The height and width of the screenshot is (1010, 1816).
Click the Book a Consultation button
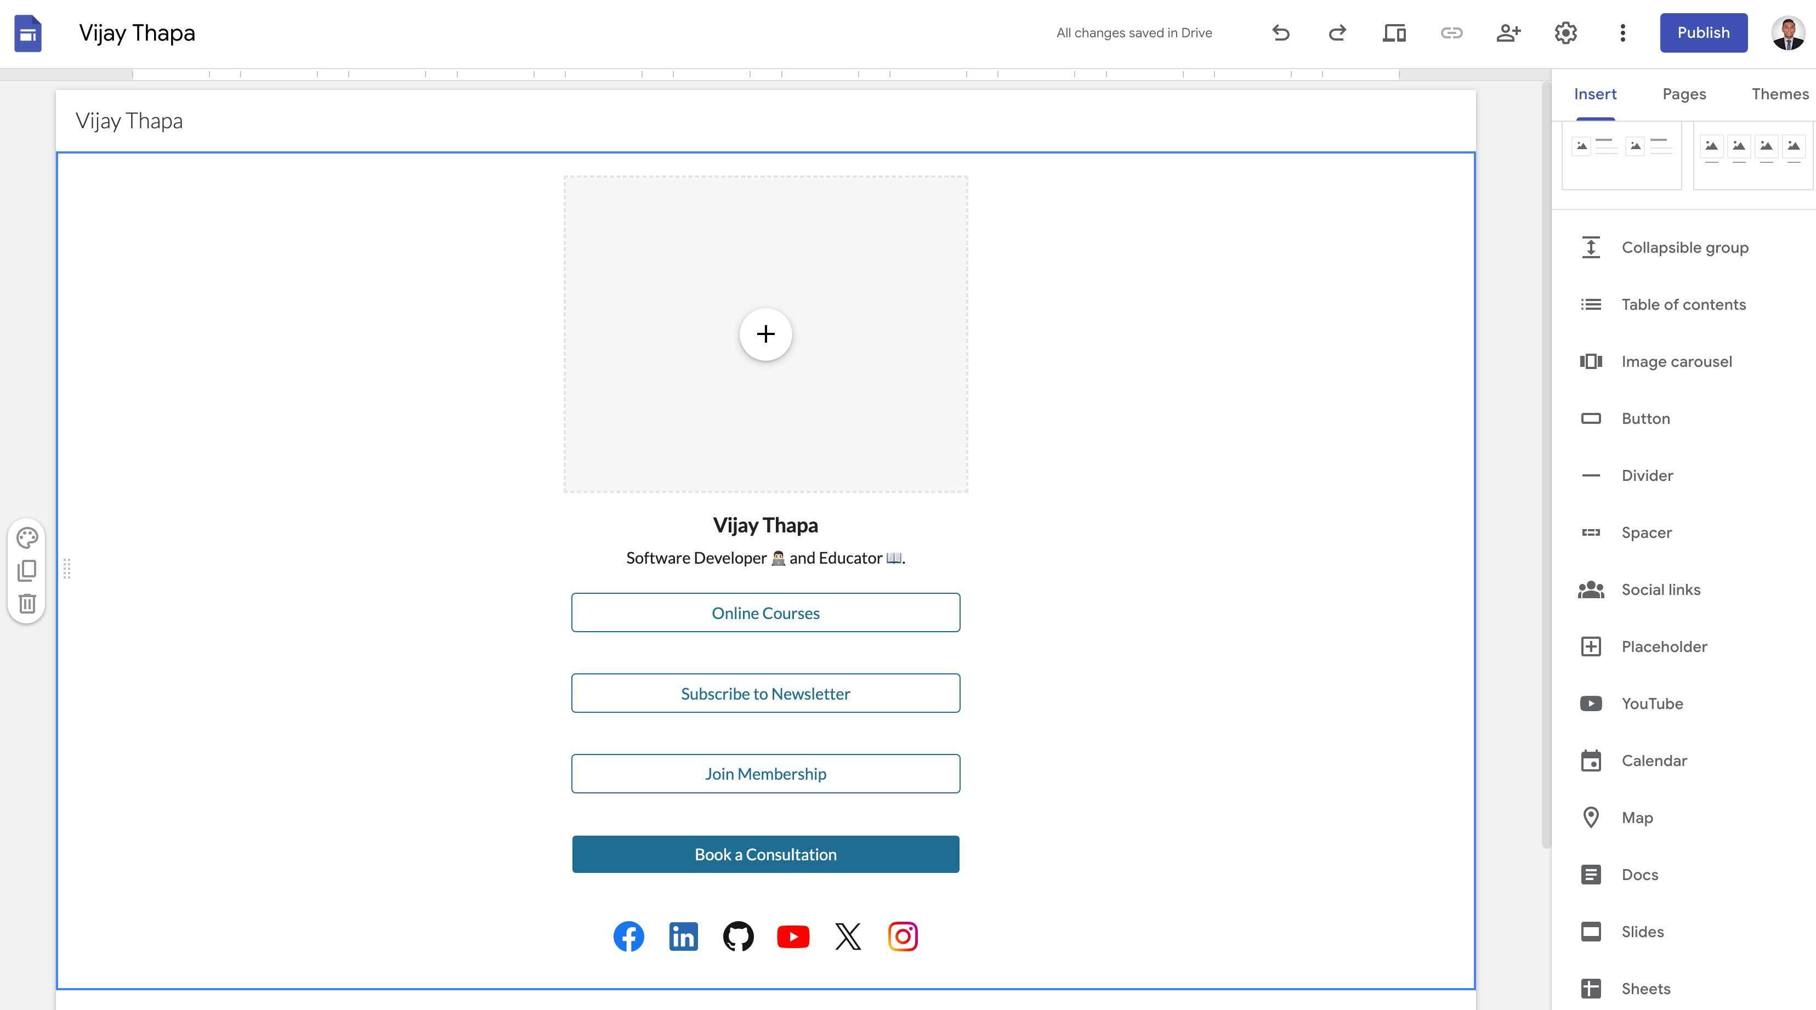coord(765,854)
